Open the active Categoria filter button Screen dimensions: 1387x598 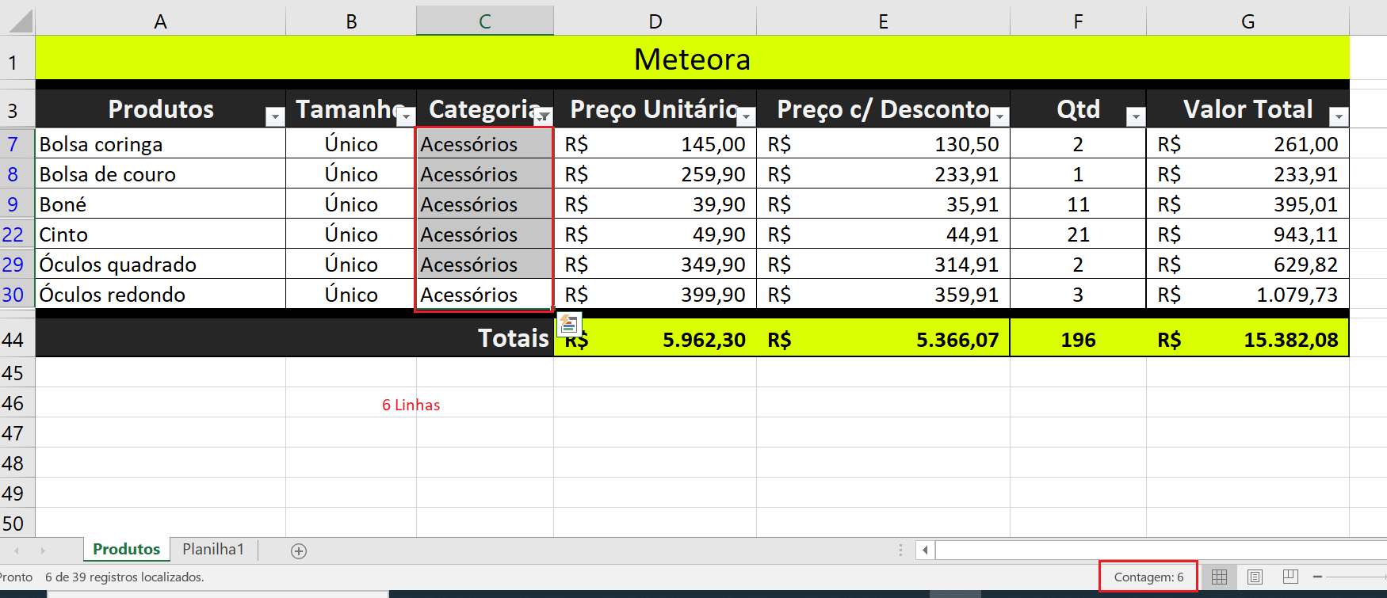pyautogui.click(x=543, y=117)
